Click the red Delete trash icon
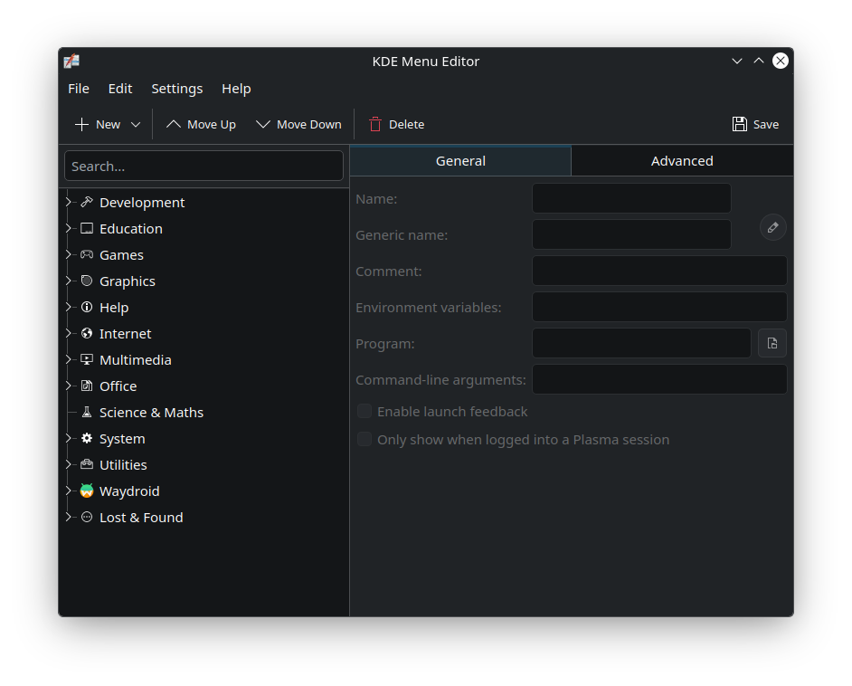 point(375,125)
